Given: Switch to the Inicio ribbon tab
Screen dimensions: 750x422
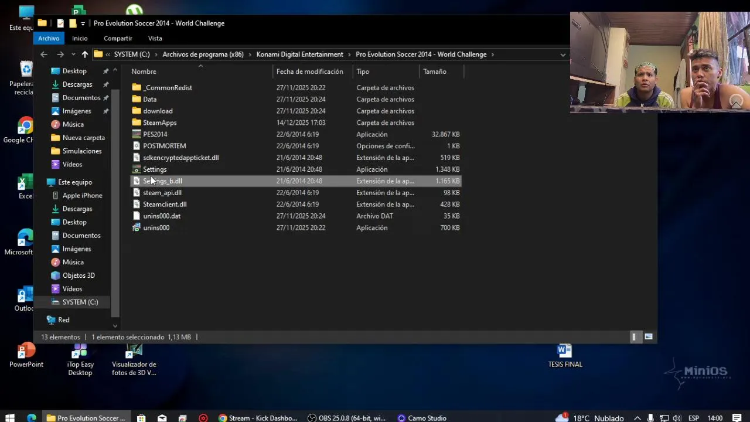Looking at the screenshot, I should click(x=80, y=38).
